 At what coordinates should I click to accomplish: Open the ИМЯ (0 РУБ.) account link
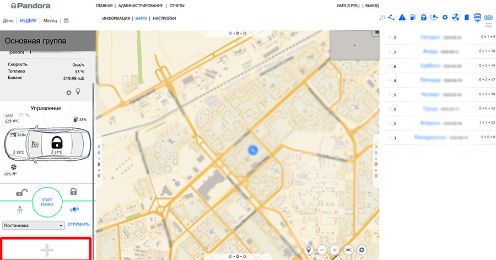(348, 6)
